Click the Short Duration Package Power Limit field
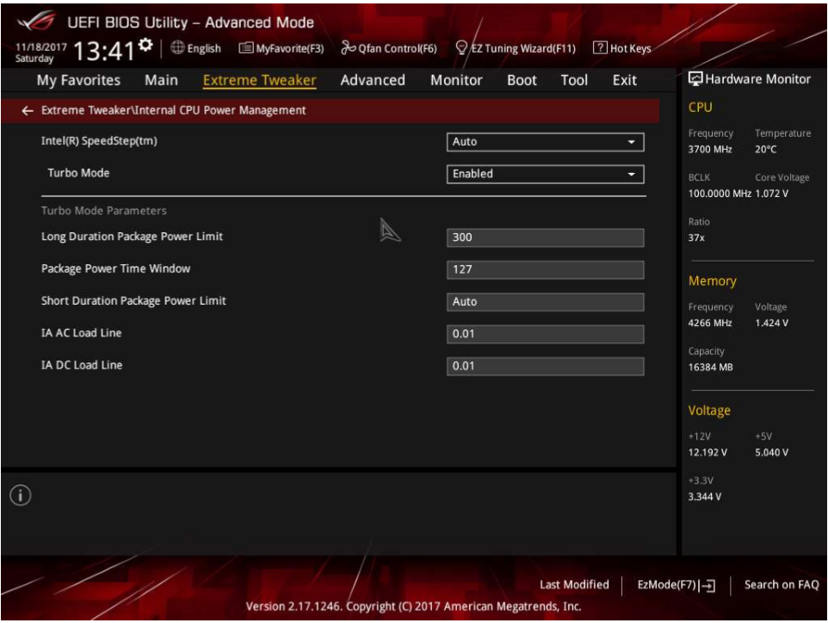This screenshot has height=623, width=828. [545, 302]
